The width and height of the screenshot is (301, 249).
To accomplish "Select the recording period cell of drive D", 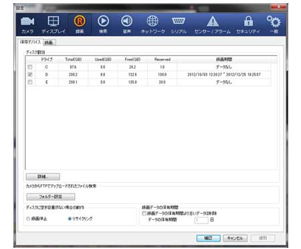I will (x=224, y=74).
